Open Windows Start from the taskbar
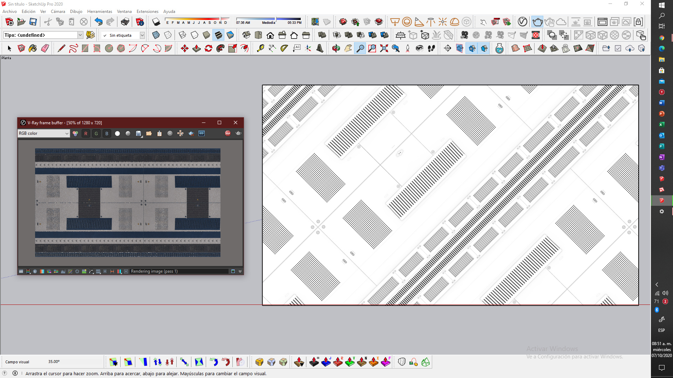Image resolution: width=673 pixels, height=378 pixels. point(662,5)
